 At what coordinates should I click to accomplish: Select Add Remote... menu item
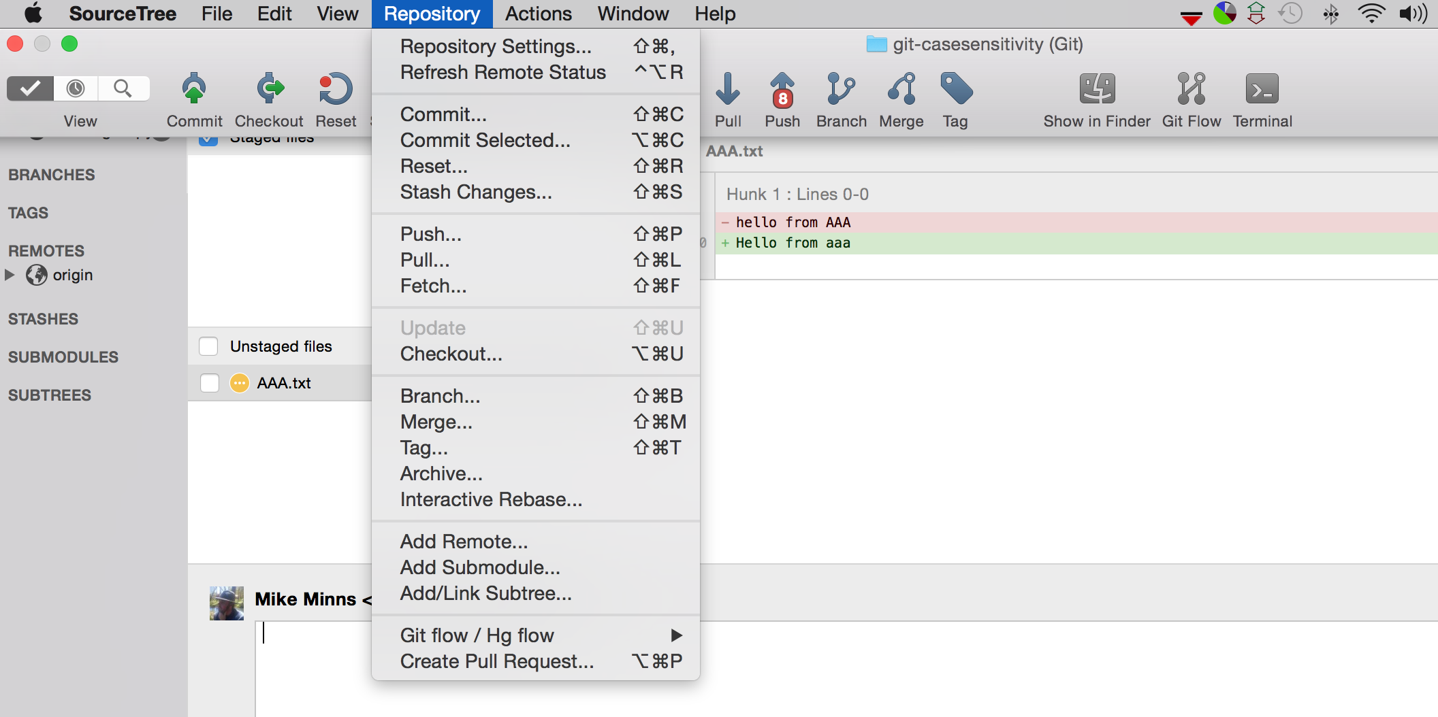tap(536, 541)
